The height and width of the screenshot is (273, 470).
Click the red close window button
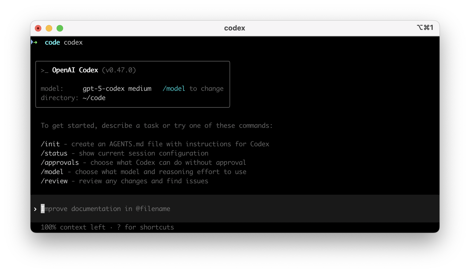[x=38, y=28]
